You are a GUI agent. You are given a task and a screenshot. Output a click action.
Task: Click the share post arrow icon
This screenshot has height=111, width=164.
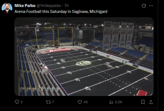(151, 102)
